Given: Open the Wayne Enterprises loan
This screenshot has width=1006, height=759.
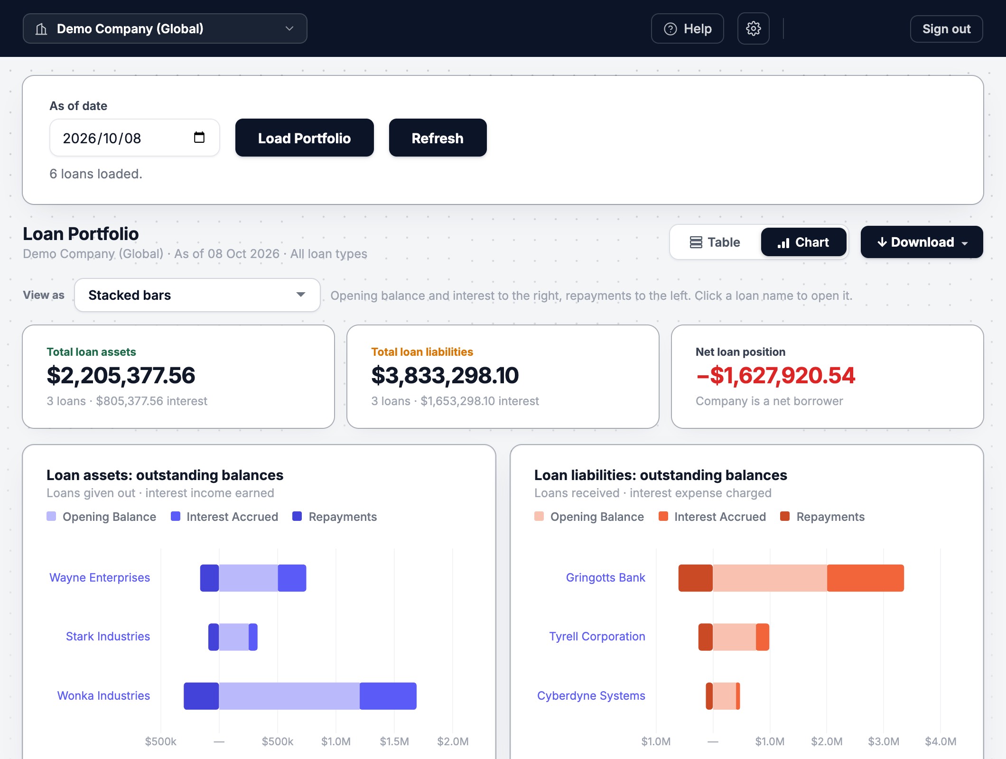Looking at the screenshot, I should [100, 577].
